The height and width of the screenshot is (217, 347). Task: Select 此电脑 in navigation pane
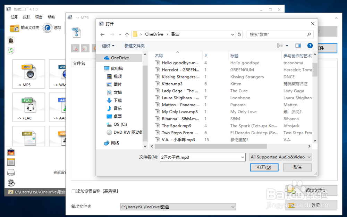coord(117,68)
